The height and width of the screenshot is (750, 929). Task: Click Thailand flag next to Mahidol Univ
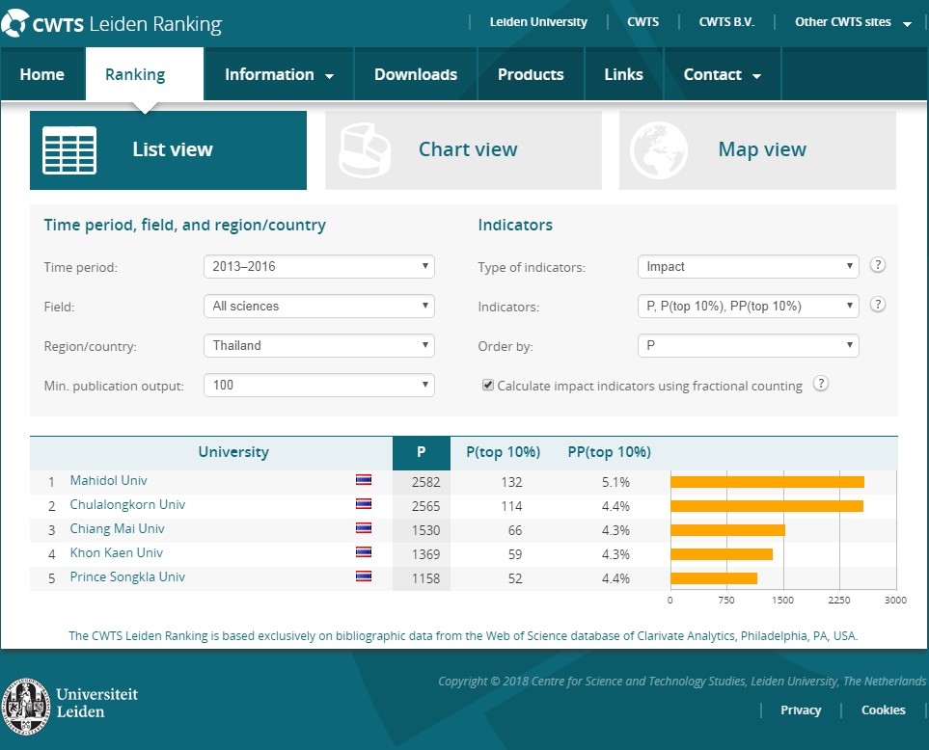[363, 480]
